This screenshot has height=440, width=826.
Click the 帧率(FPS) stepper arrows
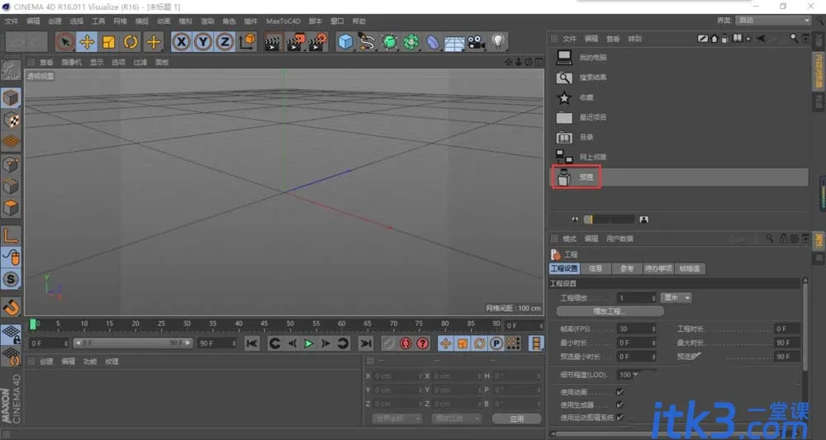[653, 329]
